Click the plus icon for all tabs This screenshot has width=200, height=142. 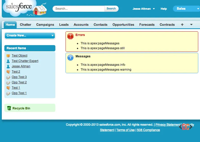[x=182, y=24]
